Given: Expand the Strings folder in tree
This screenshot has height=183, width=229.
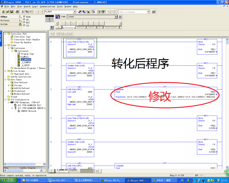Looking at the screenshot, I should [x=9, y=85].
